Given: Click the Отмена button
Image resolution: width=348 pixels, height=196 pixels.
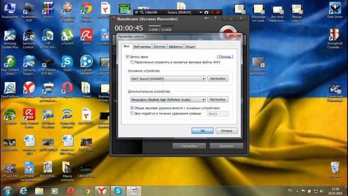Looking at the screenshot, I should click(x=226, y=131).
